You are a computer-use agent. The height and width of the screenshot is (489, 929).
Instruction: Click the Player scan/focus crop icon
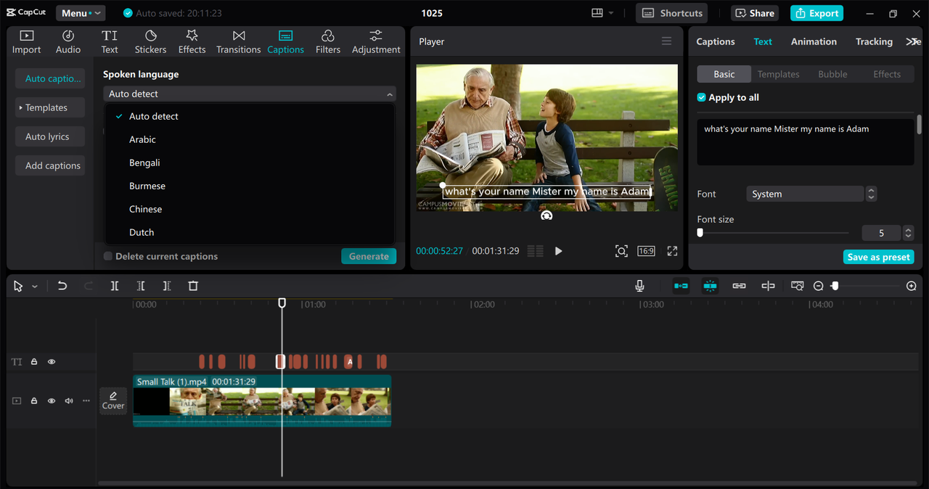click(x=621, y=251)
